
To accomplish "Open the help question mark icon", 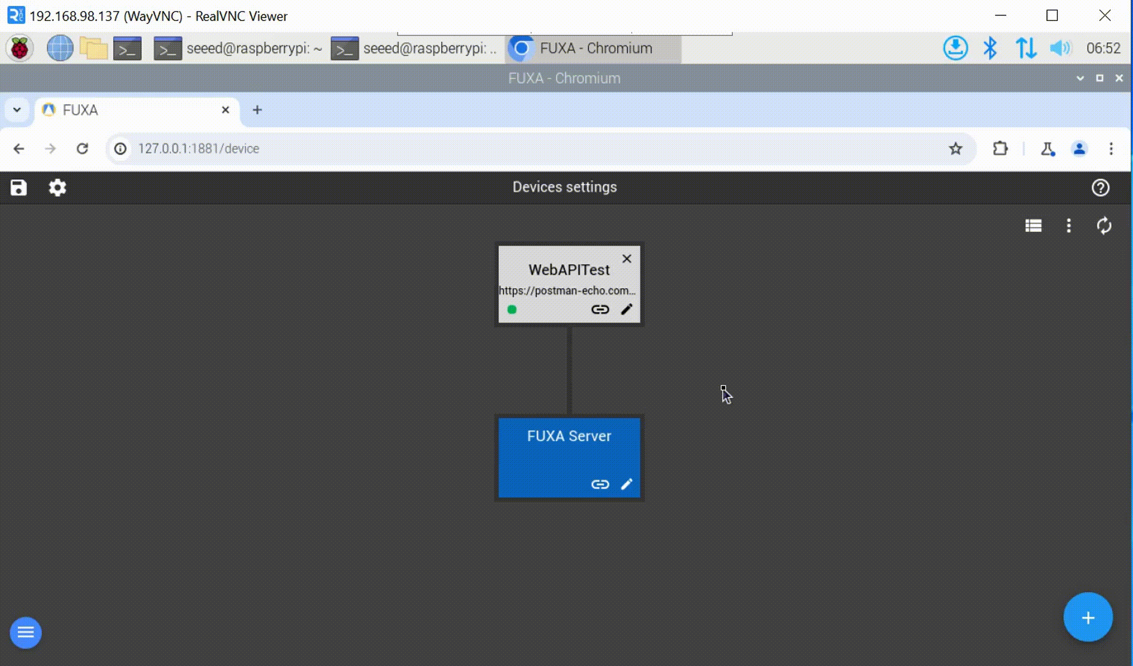I will (1100, 187).
